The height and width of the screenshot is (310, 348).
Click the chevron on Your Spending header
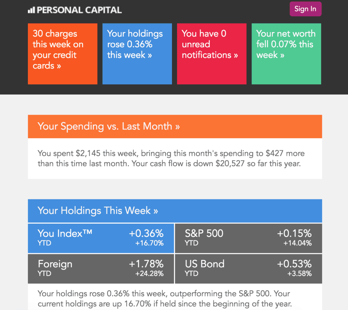[178, 126]
